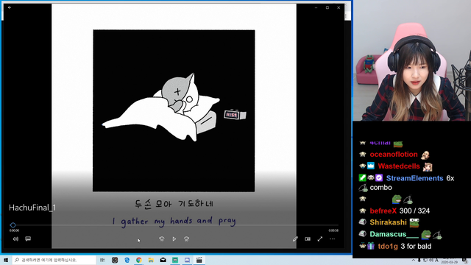Open the Movies & TV clapperboard taskbar icon
The image size is (471, 265).
point(199,260)
